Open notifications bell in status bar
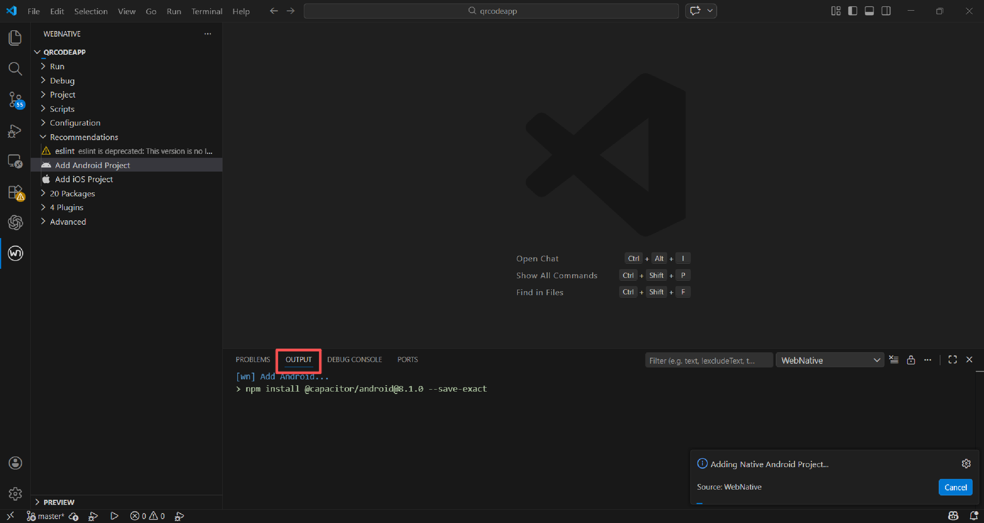The height and width of the screenshot is (523, 984). 974,516
